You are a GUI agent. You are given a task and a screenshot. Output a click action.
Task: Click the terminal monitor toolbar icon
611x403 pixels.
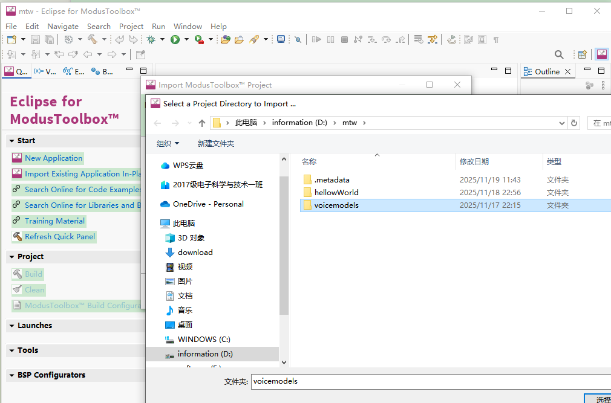coord(281,39)
